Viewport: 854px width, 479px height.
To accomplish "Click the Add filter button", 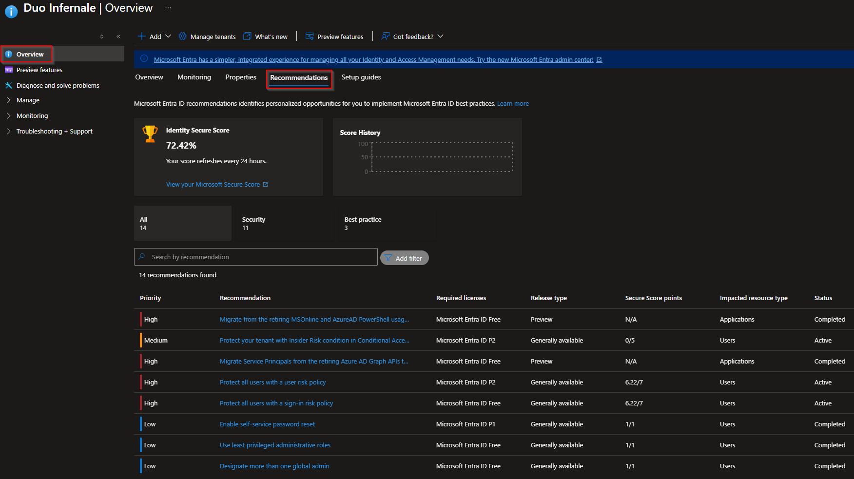I will tap(405, 258).
